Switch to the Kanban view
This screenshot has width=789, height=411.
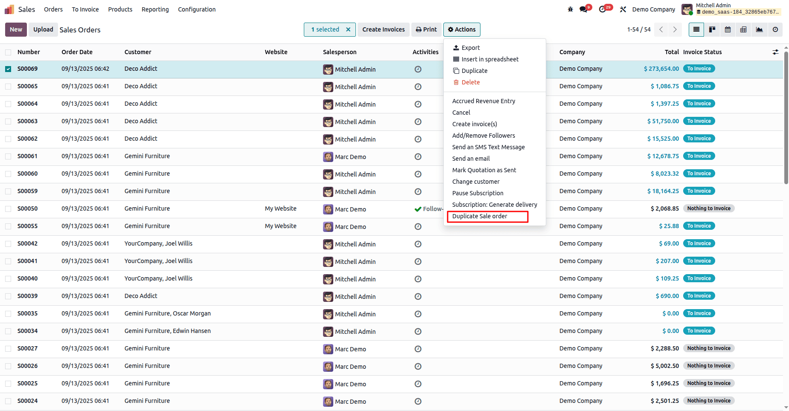click(712, 29)
